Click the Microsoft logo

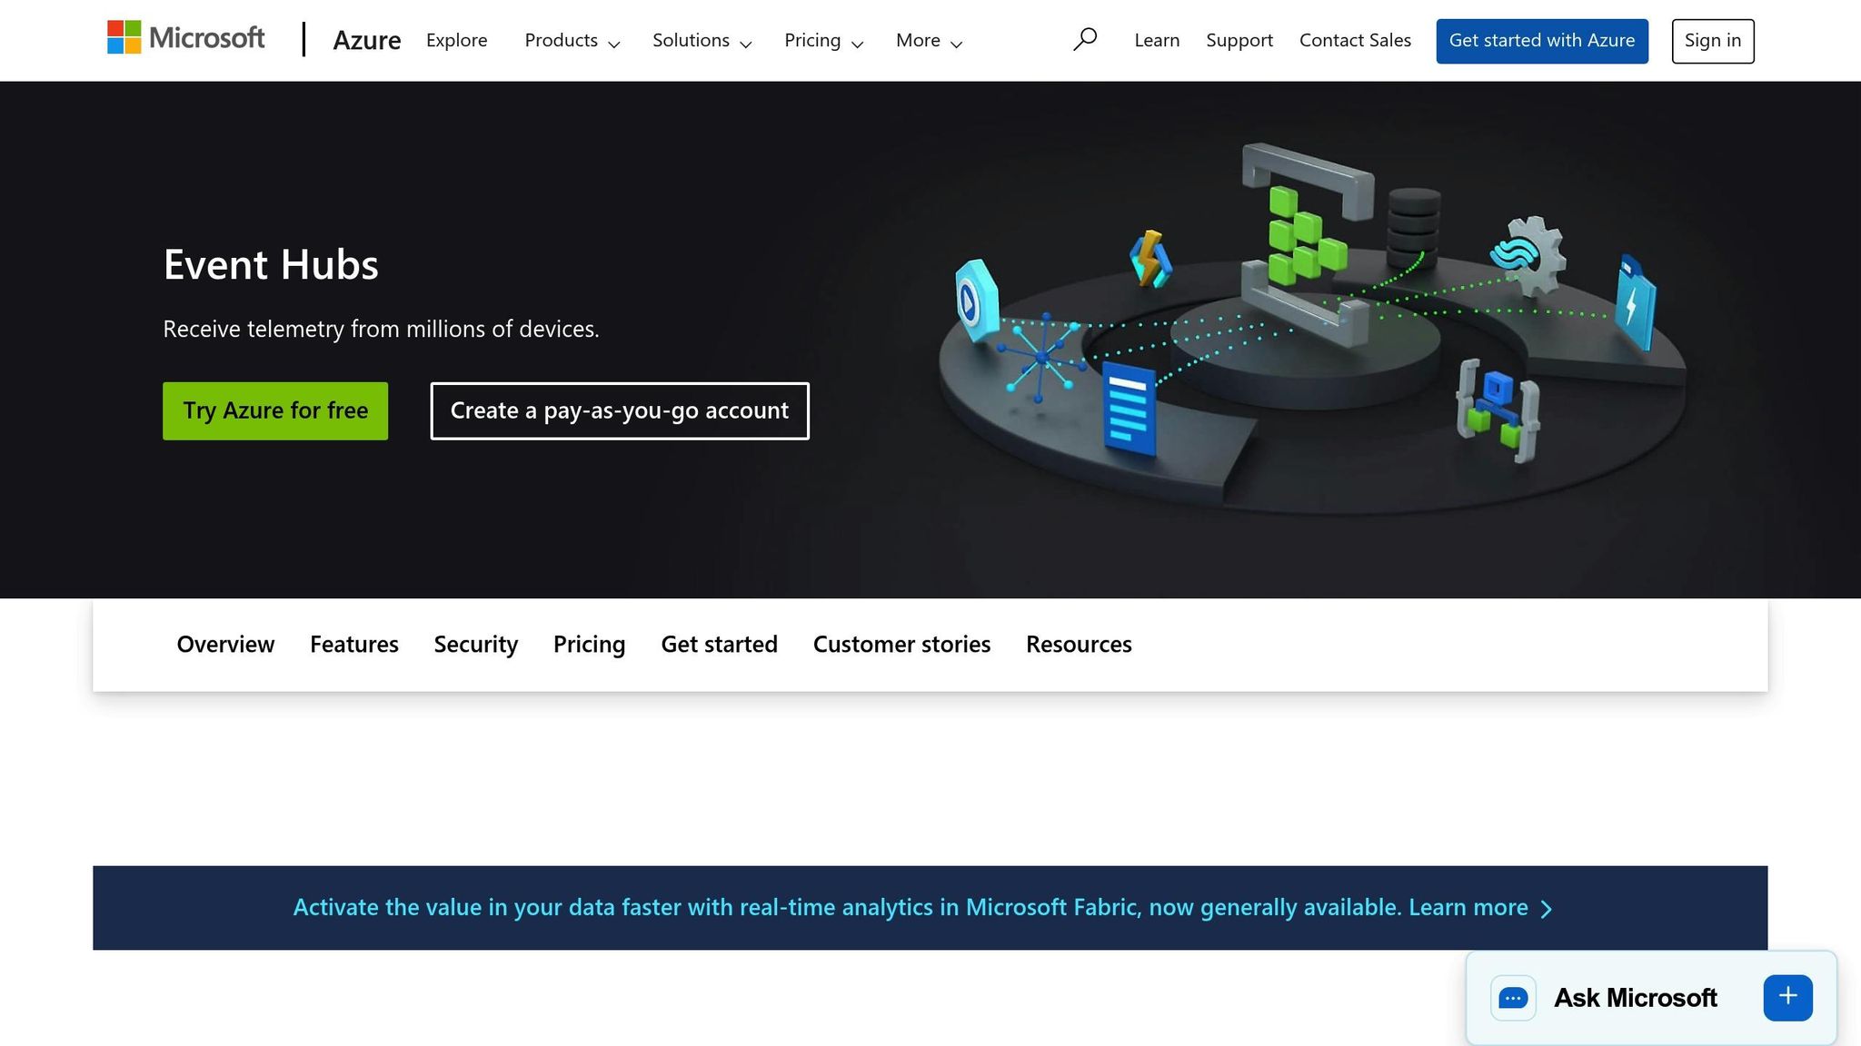click(x=185, y=38)
